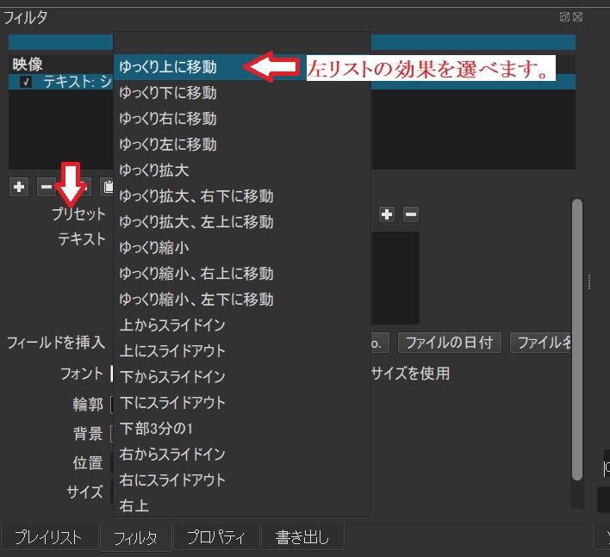Pick the 右上 preset
This screenshot has width=610, height=557.
[x=242, y=505]
